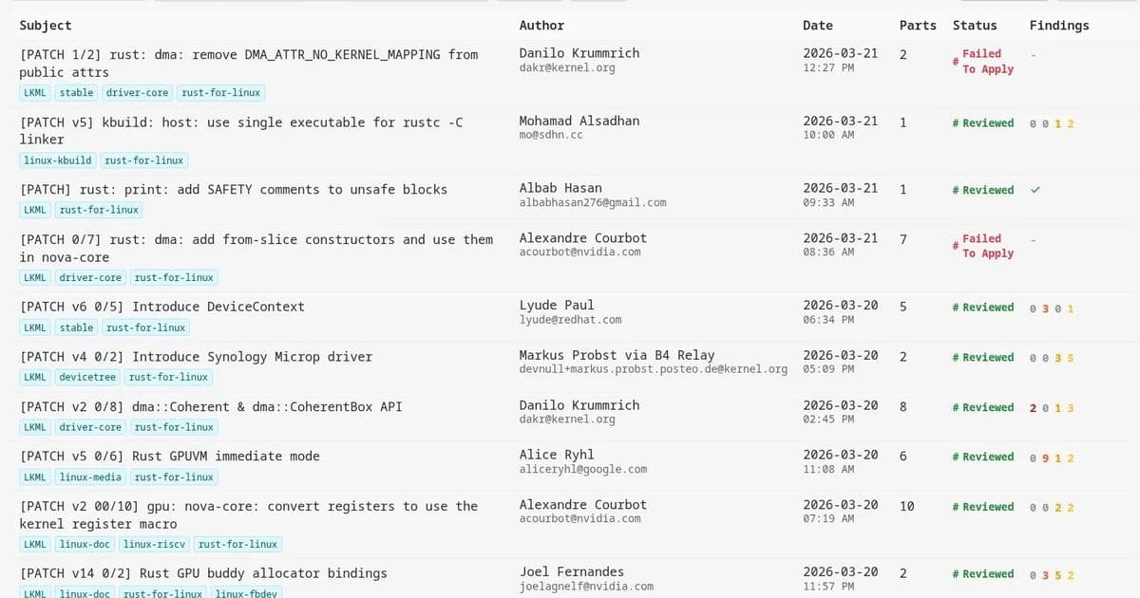The height and width of the screenshot is (598, 1140).
Task: Click the findings counts for the Rust GPUVM patch
Action: point(1052,458)
